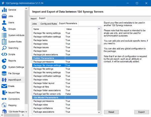Select Package notifiations row
Image resolution: width=151 pixels, height=117 pixels.
[65, 108]
